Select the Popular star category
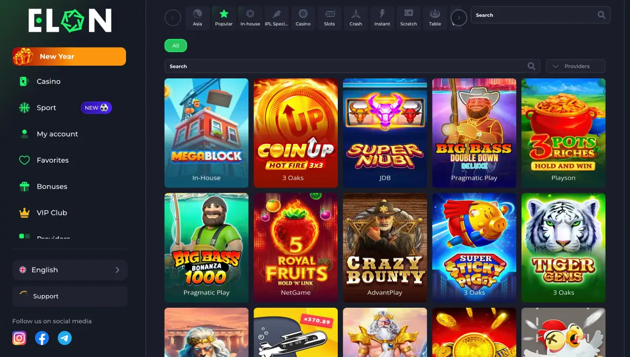630x357 pixels. point(224,17)
